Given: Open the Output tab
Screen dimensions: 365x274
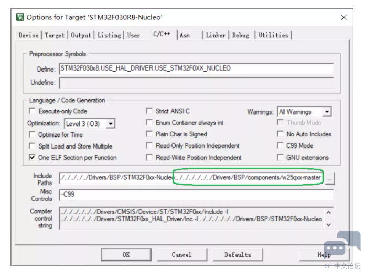Looking at the screenshot, I should tap(81, 35).
